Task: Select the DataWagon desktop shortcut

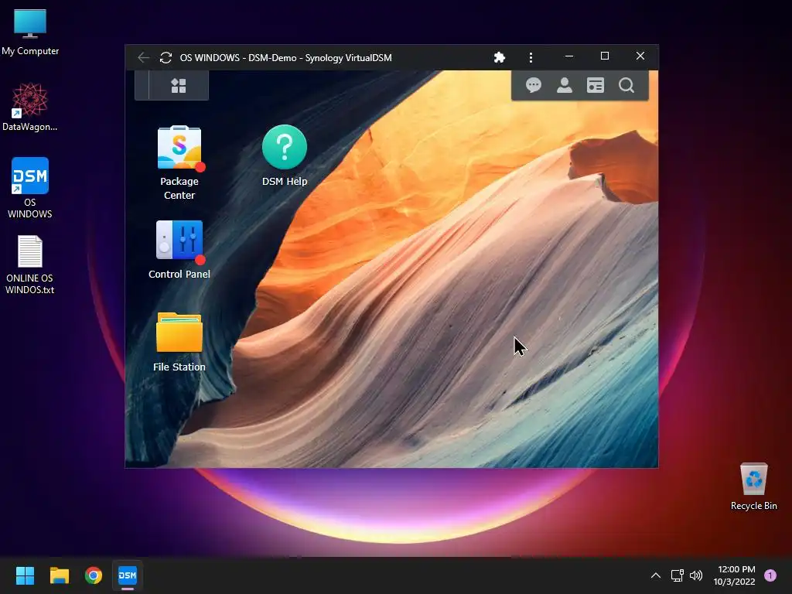Action: [x=30, y=107]
